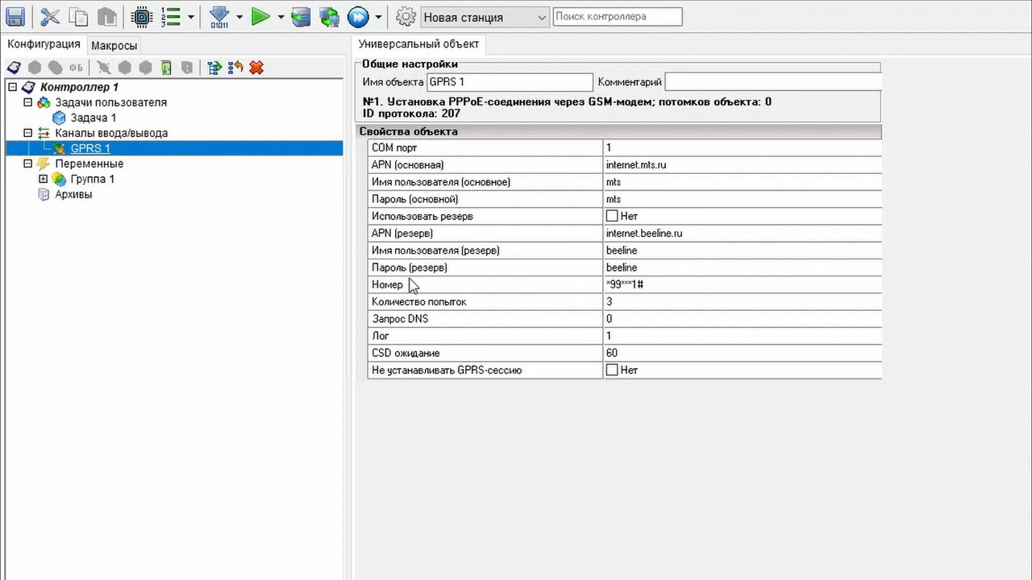Screen dimensions: 1032x580
Task: Click the server with green arrow icon
Action: point(301,16)
